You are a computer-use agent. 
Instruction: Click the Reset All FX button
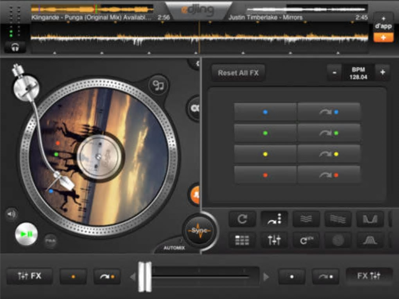pos(238,73)
